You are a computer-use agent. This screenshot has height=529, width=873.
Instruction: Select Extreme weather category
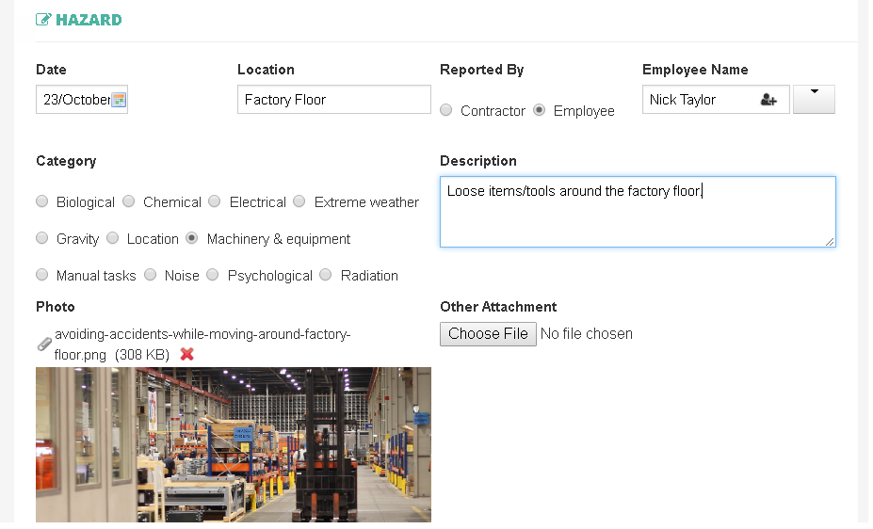(x=299, y=201)
